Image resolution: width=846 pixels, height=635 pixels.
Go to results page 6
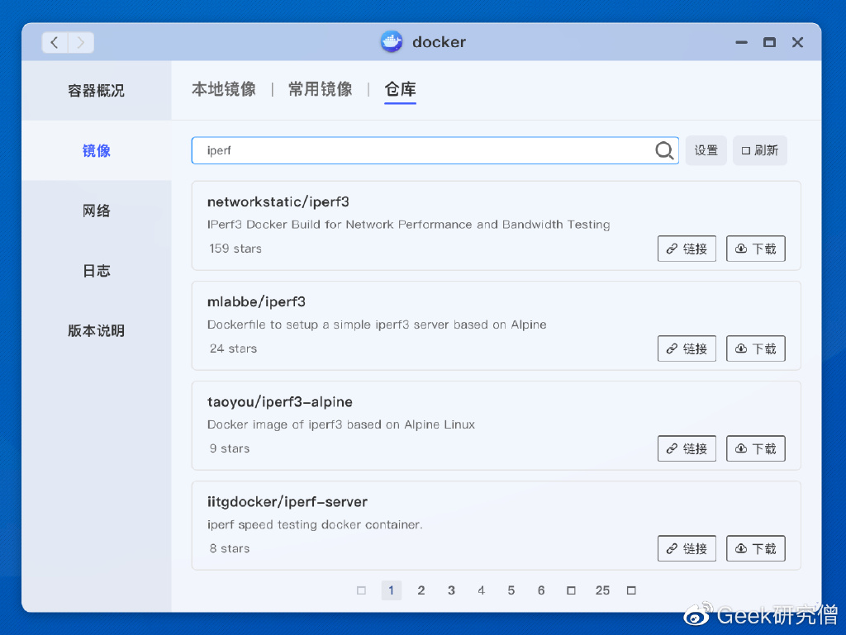(541, 590)
